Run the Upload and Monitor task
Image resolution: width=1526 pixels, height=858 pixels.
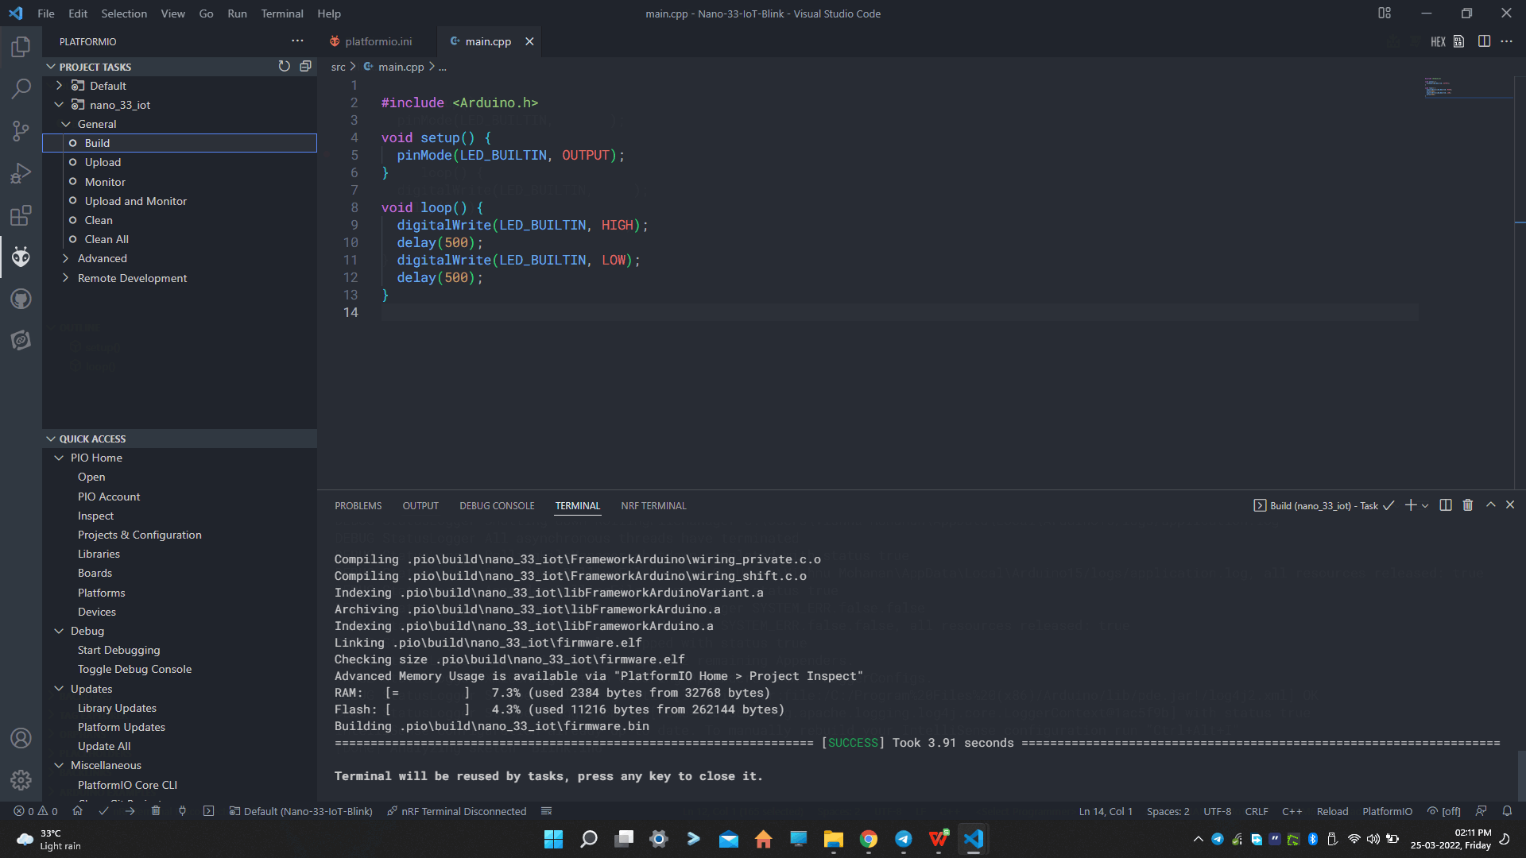pyautogui.click(x=180, y=201)
